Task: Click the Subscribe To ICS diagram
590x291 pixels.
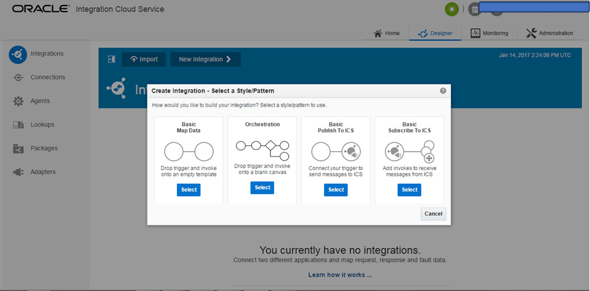Action: click(x=409, y=152)
